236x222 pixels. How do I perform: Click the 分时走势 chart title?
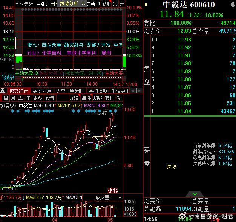click(24, 4)
